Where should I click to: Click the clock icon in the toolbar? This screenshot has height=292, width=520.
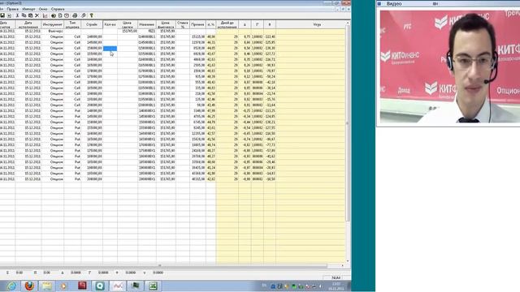(x=67, y=15)
